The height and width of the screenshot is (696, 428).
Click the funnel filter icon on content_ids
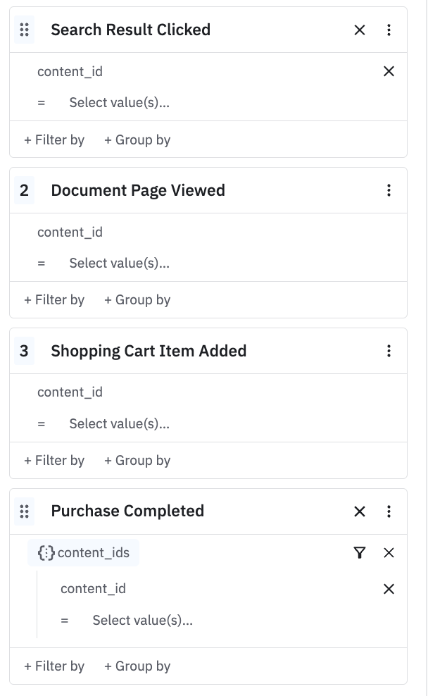click(x=360, y=553)
